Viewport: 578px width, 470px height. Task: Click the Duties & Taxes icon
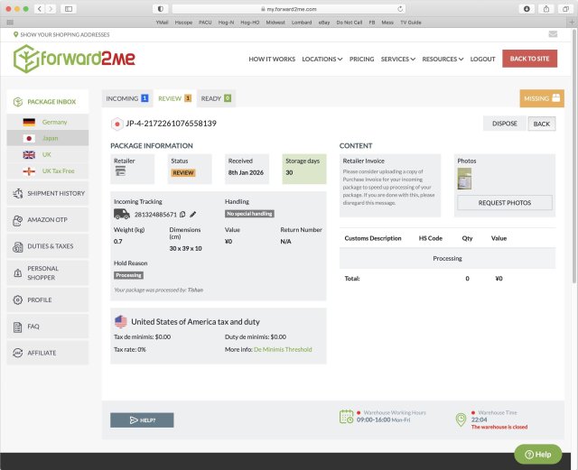[x=20, y=246]
